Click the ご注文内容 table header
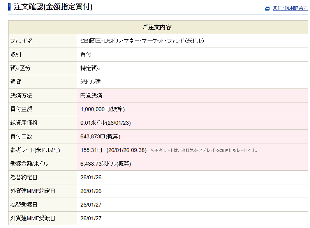This screenshot has width=310, height=228. point(157,27)
